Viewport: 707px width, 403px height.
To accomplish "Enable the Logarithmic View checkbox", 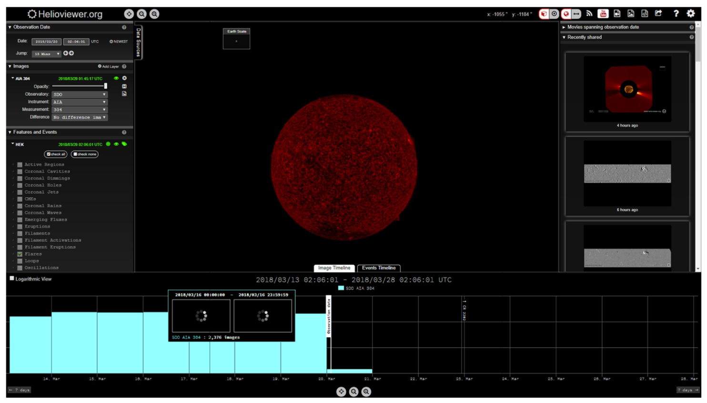I will pos(12,279).
